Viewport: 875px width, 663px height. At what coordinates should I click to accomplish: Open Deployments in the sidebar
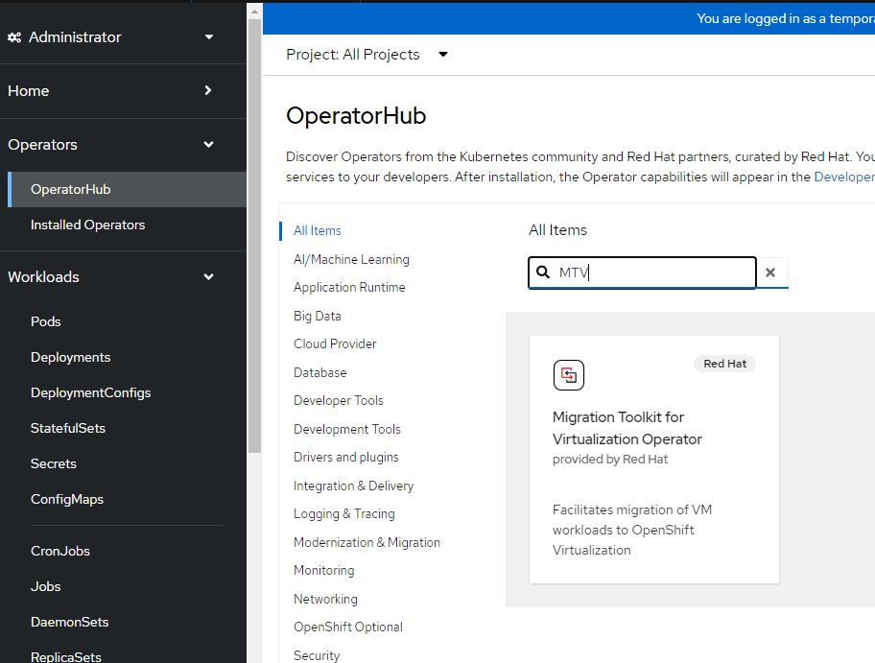click(x=71, y=357)
